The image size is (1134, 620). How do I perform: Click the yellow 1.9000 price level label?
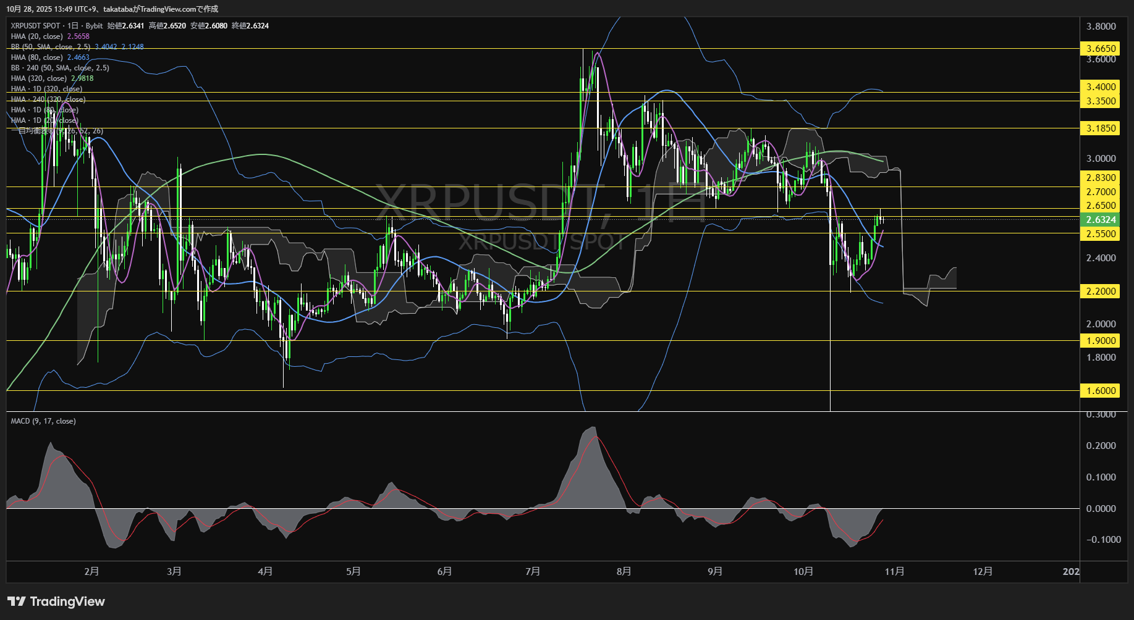coord(1101,341)
